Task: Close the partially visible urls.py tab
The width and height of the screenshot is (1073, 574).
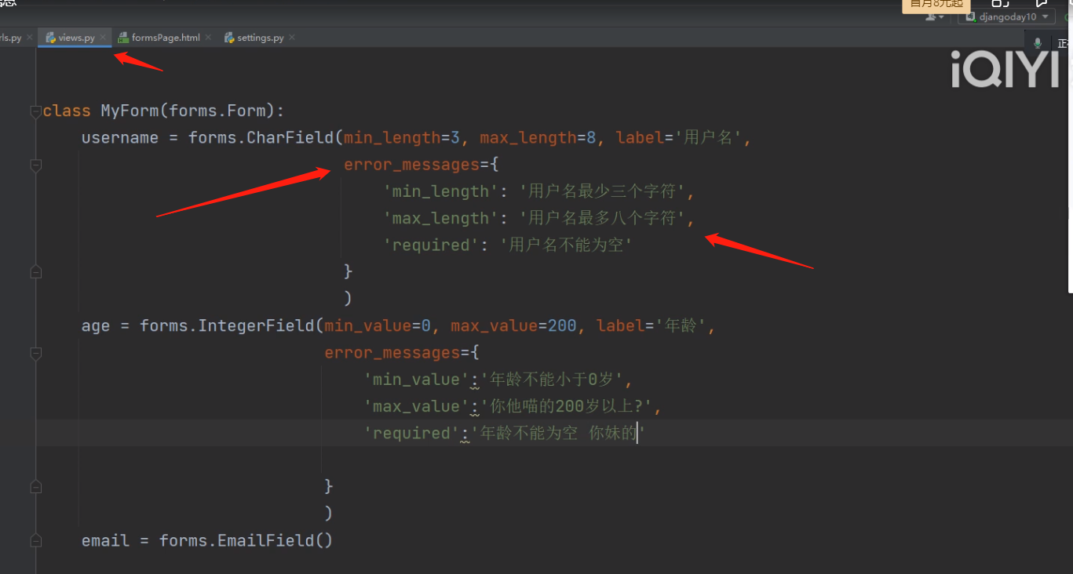Action: tap(30, 37)
